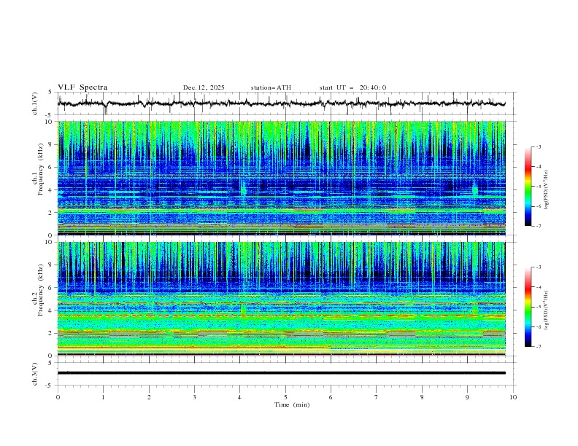This screenshot has width=578, height=446.
Task: Click the ch.1 colorbar "log(PSD)(V²/Hz)" label
Action: [547, 190]
